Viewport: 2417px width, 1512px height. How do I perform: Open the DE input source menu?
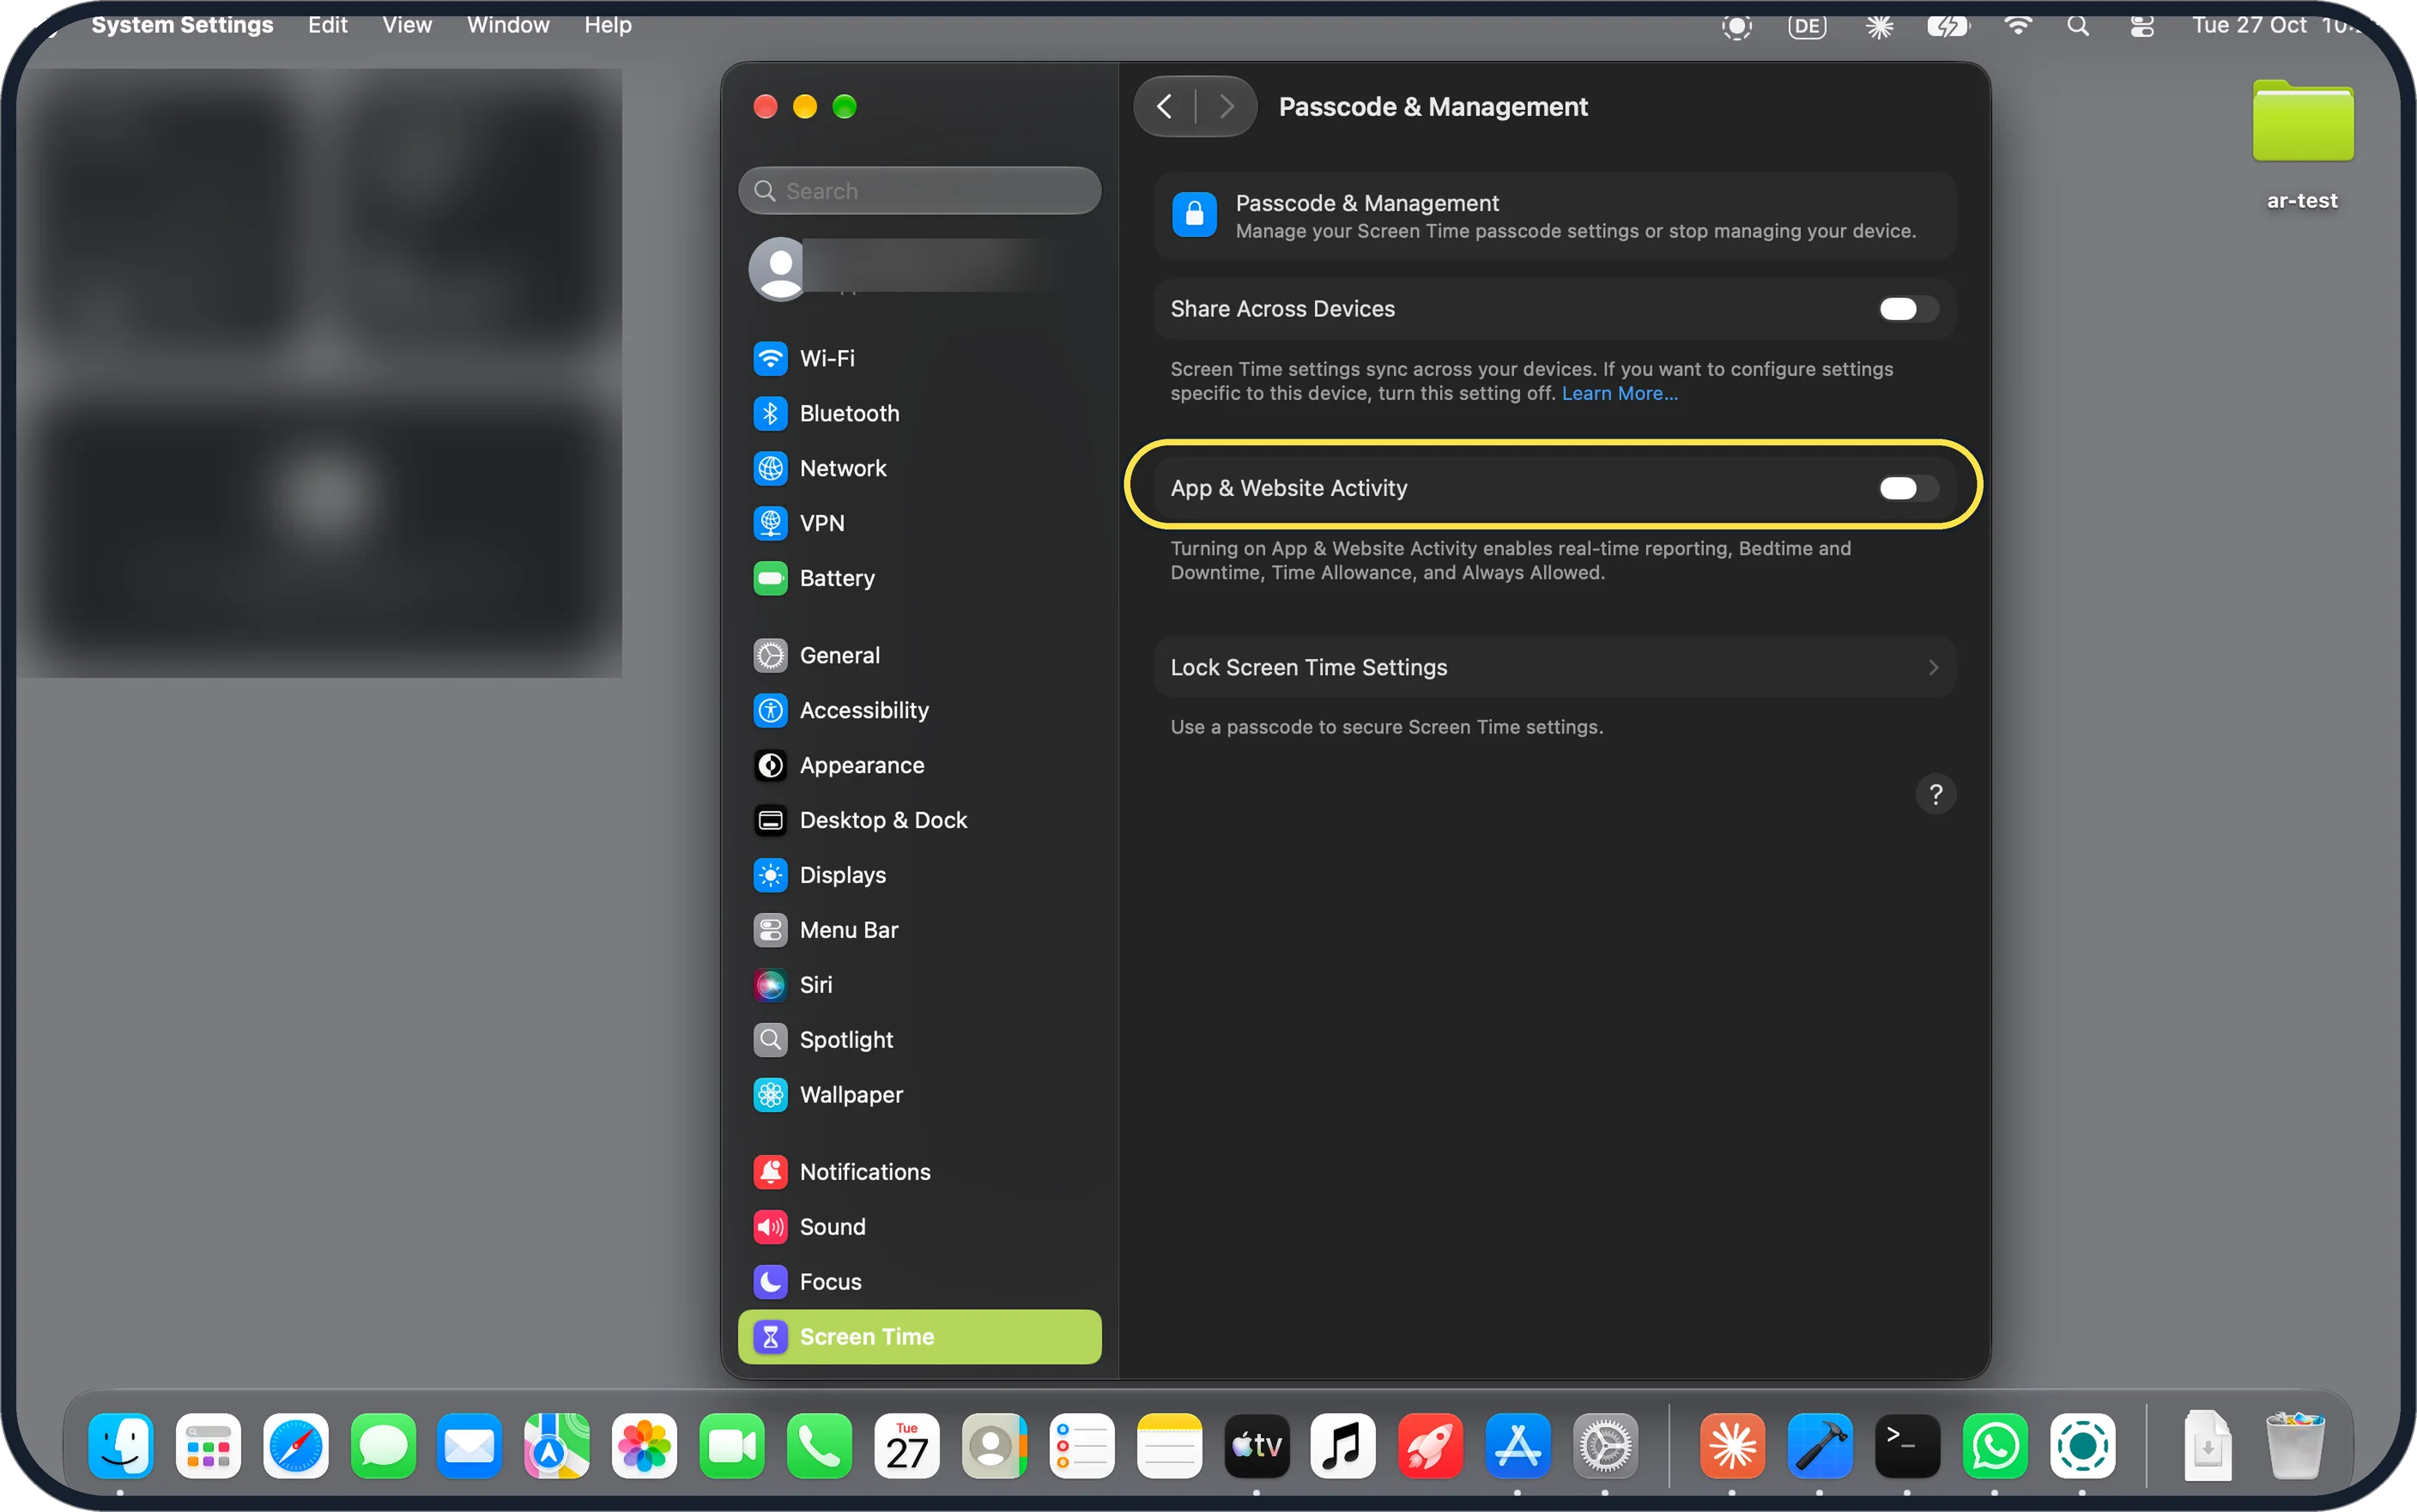tap(1807, 26)
